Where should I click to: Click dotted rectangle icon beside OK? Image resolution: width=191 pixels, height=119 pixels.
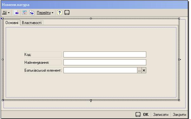point(138,114)
